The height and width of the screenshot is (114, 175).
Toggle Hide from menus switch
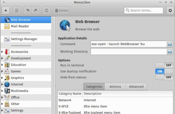[x=164, y=77]
